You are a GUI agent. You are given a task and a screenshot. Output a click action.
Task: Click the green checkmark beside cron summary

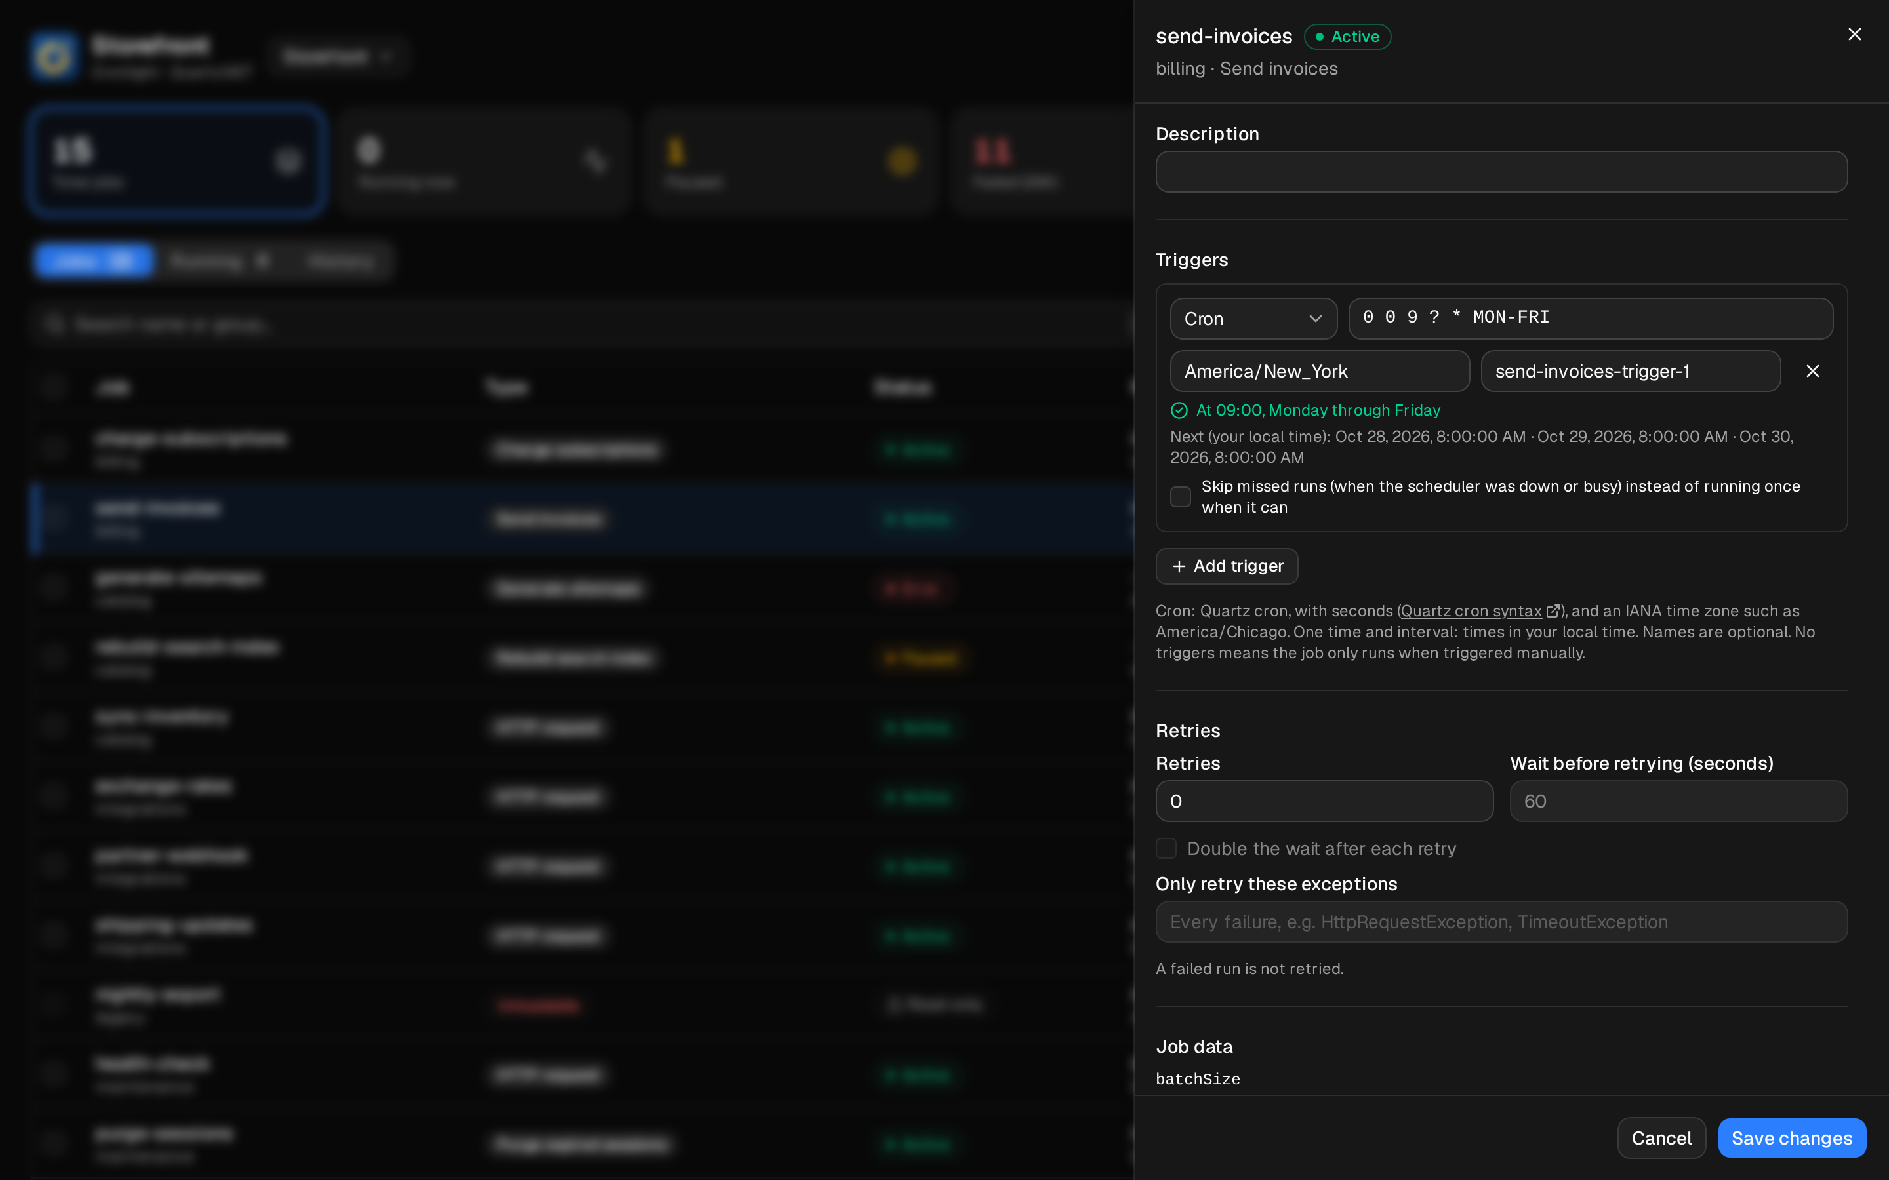tap(1179, 410)
